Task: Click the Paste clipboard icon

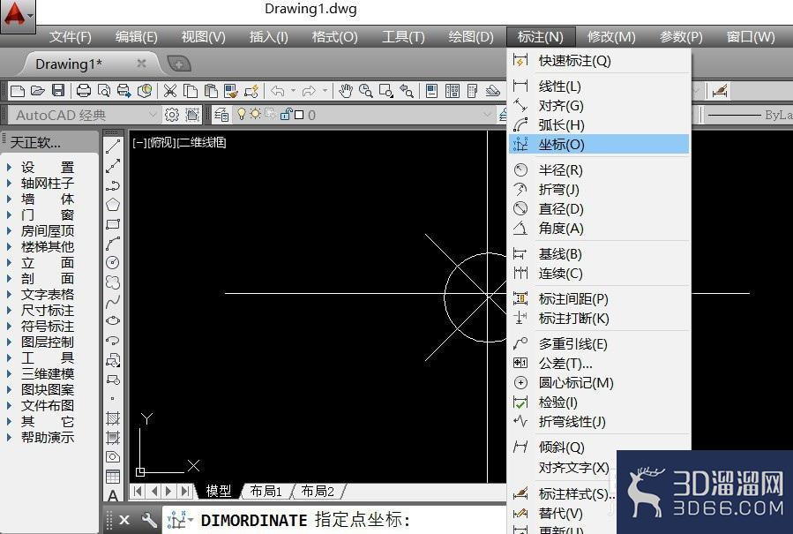Action: tap(211, 91)
